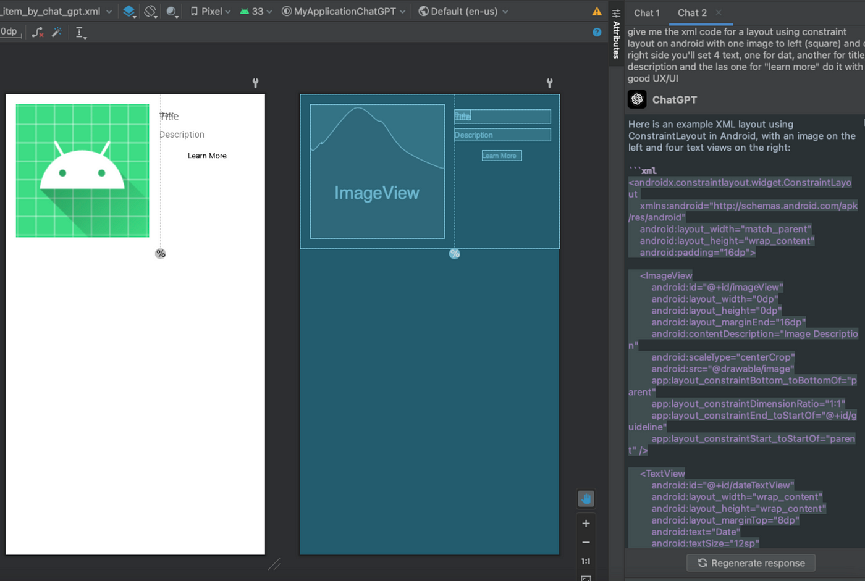Image resolution: width=865 pixels, height=581 pixels.
Task: Click the clear all constraints icon
Action: coord(38,32)
